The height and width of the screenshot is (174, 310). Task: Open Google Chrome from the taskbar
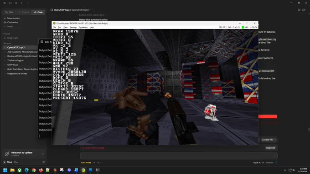(x=34, y=170)
